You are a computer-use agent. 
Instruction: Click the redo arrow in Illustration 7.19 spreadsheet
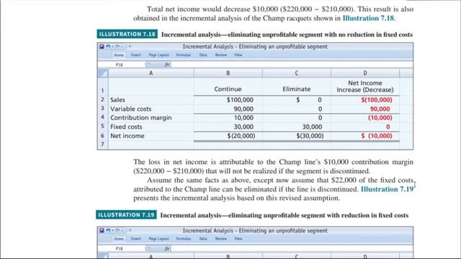(117, 230)
